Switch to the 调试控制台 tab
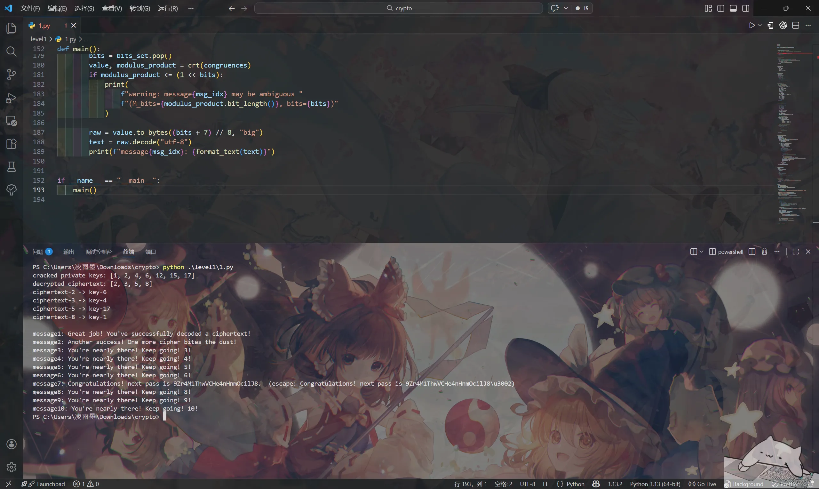819x489 pixels. pyautogui.click(x=99, y=252)
